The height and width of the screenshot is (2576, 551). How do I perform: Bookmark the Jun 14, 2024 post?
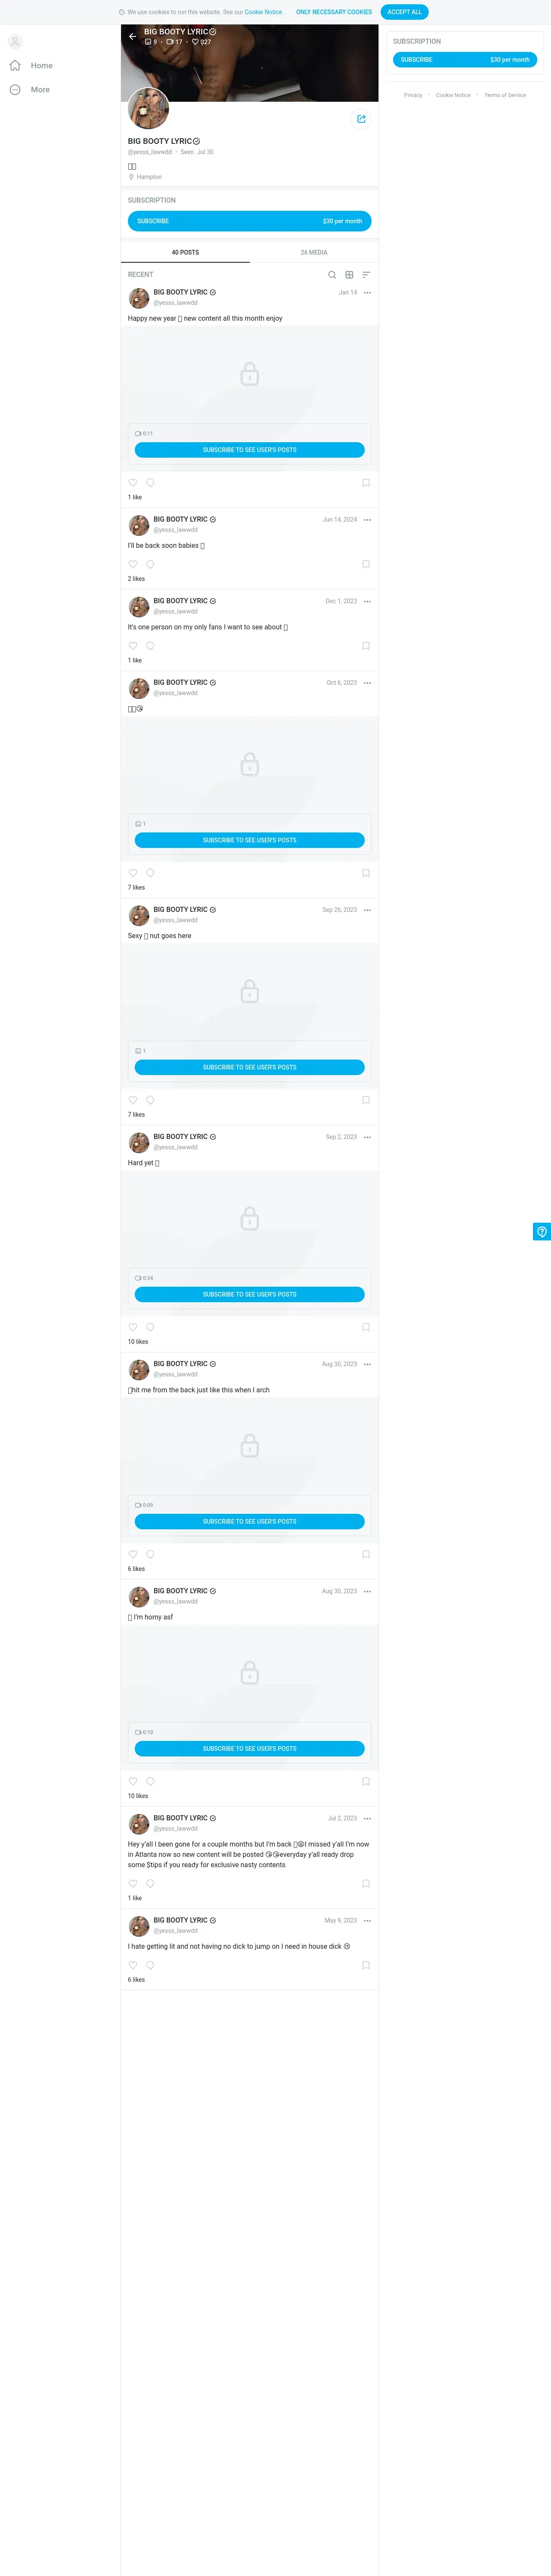coord(366,564)
